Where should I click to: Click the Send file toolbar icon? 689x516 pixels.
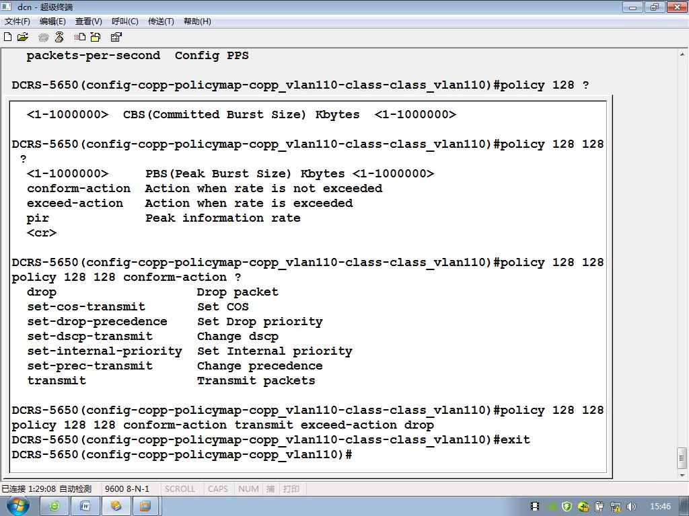[x=79, y=38]
